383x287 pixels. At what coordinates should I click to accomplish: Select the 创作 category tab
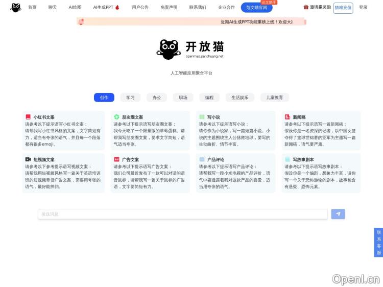[104, 98]
